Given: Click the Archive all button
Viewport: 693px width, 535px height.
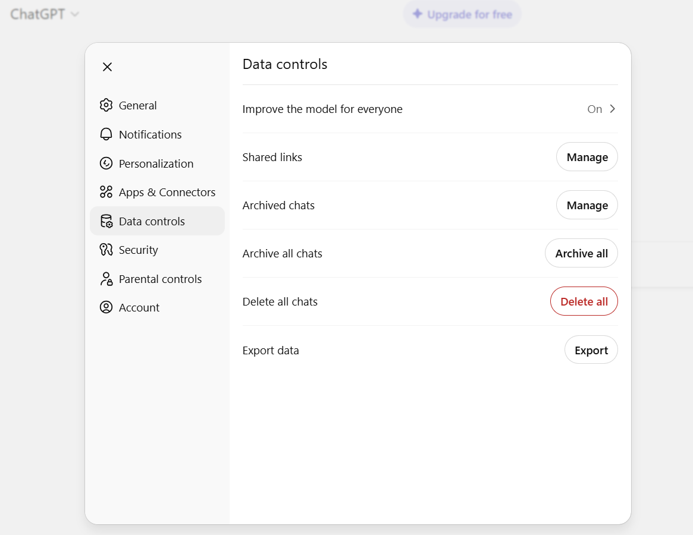Looking at the screenshot, I should [581, 253].
